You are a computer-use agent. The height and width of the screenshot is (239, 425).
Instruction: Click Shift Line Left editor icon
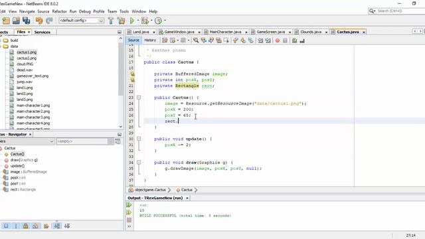260,40
